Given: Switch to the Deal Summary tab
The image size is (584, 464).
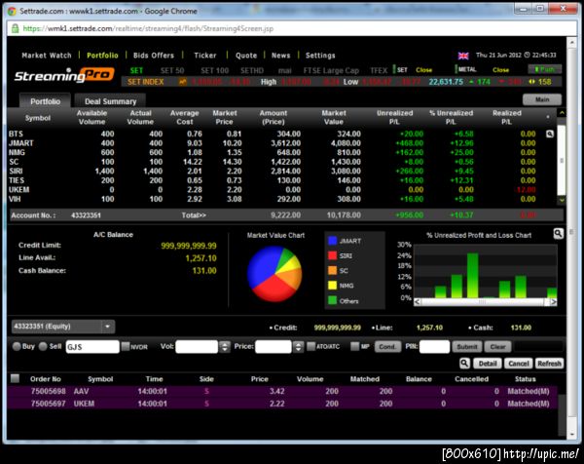Looking at the screenshot, I should [110, 101].
